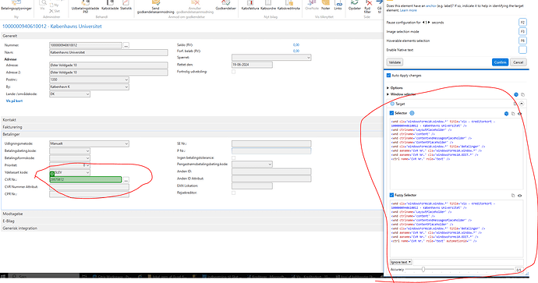Viewport: 538px width, 283px height.
Task: Open the settings gear next to Selector
Action: pyautogui.click(x=412, y=113)
